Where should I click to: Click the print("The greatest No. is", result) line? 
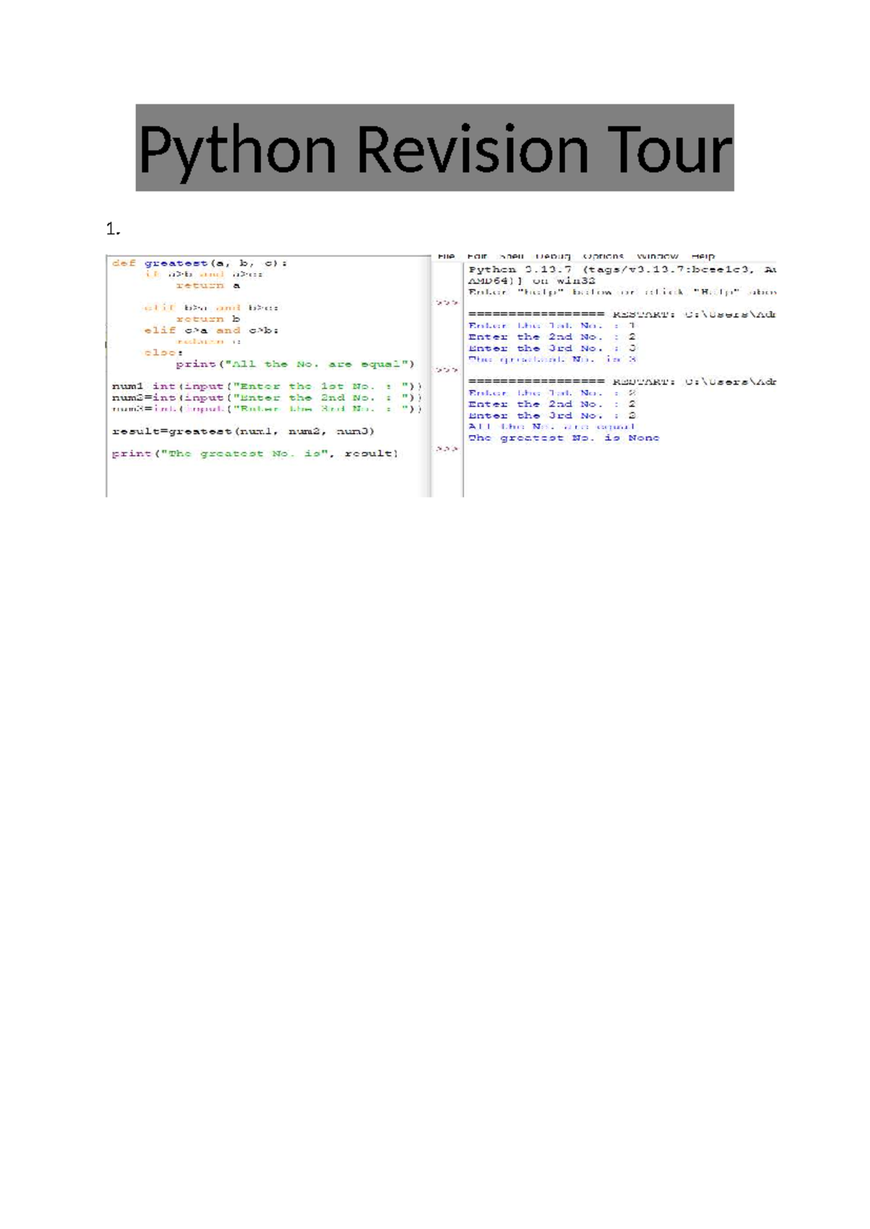255,454
